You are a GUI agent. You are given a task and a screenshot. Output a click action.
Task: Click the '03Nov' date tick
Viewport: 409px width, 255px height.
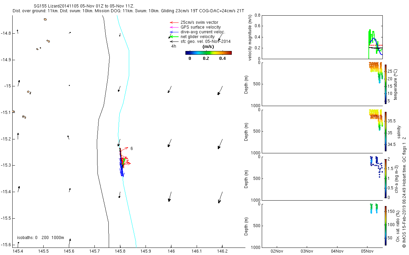click(x=307, y=251)
